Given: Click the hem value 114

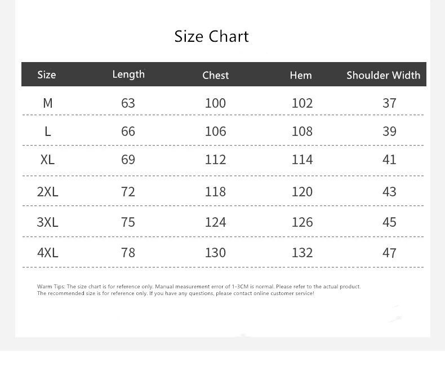Looking at the screenshot, I should (302, 160).
